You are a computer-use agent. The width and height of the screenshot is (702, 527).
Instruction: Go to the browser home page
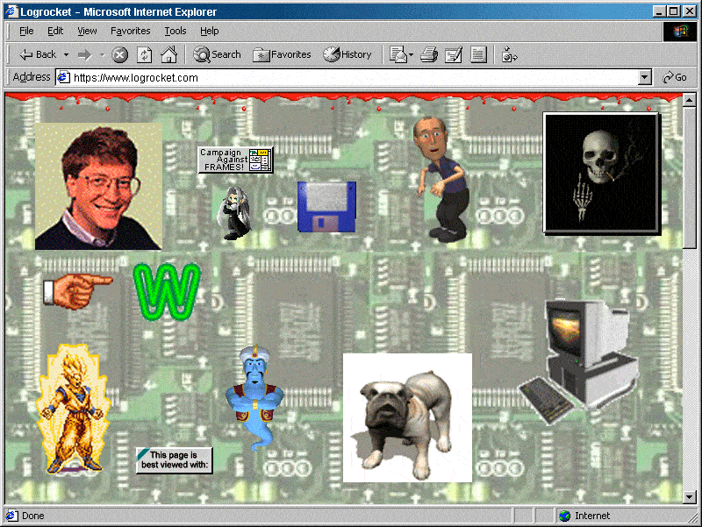[167, 54]
